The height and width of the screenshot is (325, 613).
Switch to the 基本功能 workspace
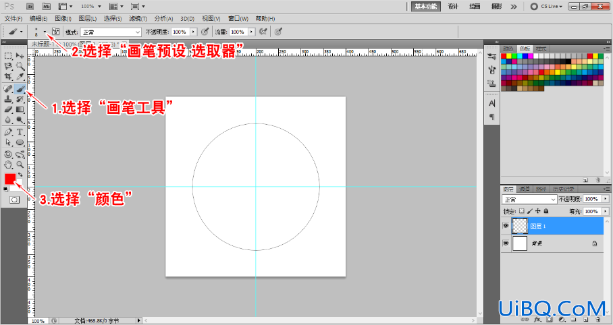(x=426, y=6)
